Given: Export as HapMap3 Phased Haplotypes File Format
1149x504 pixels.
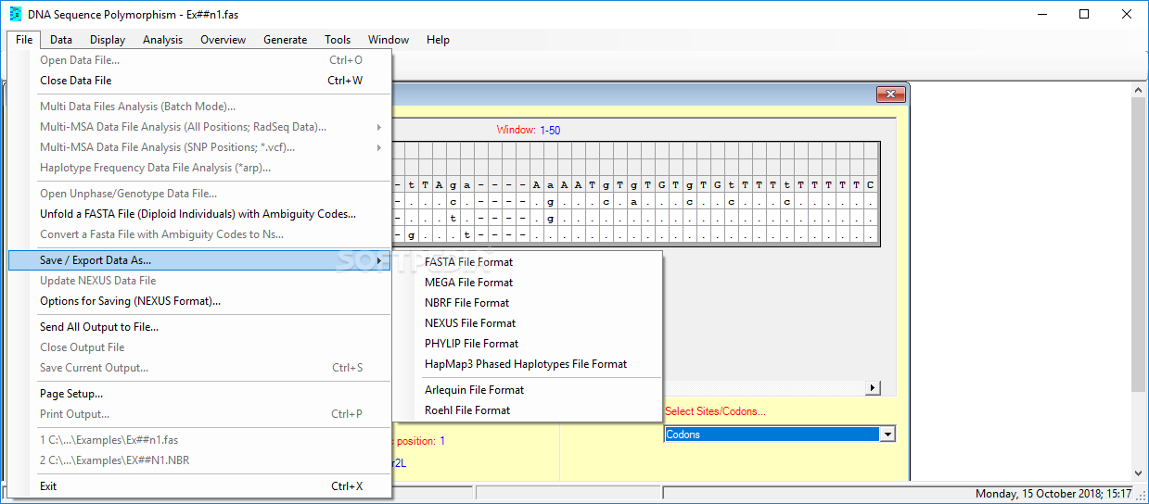Looking at the screenshot, I should [528, 364].
